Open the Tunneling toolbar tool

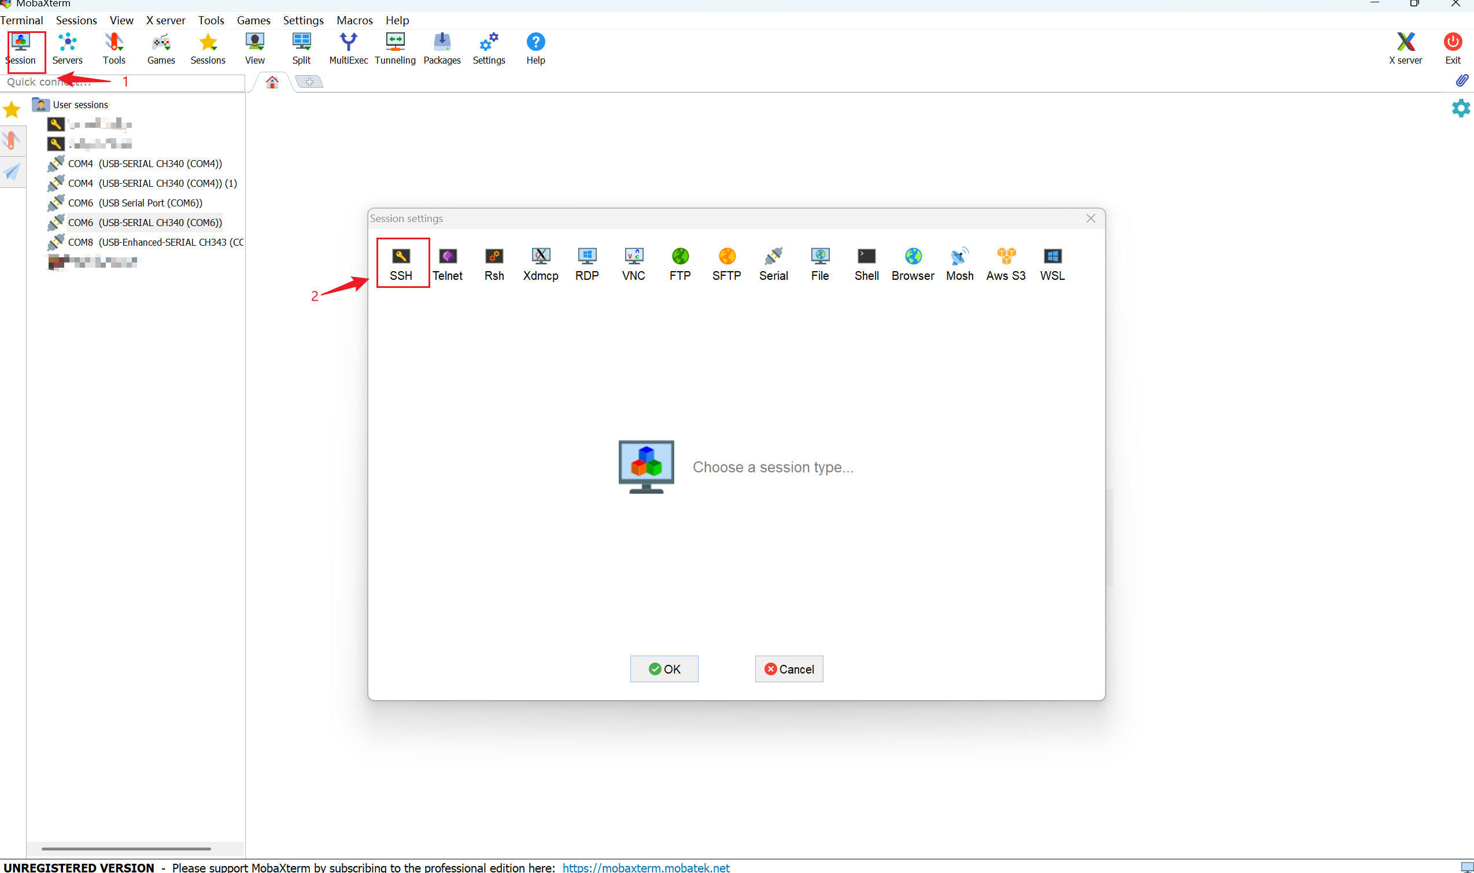pyautogui.click(x=395, y=48)
